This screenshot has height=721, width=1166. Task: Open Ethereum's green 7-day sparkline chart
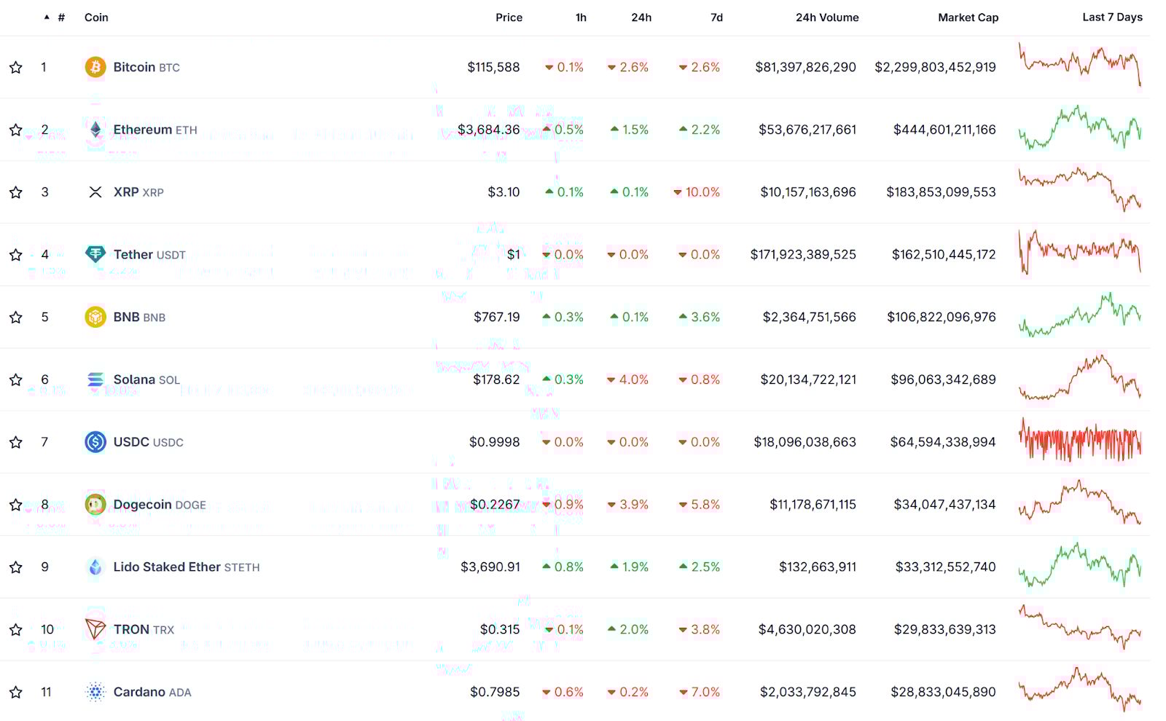tap(1080, 127)
